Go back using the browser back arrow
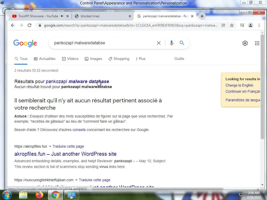 [13, 25]
